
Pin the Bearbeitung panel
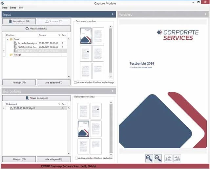[x=113, y=91]
